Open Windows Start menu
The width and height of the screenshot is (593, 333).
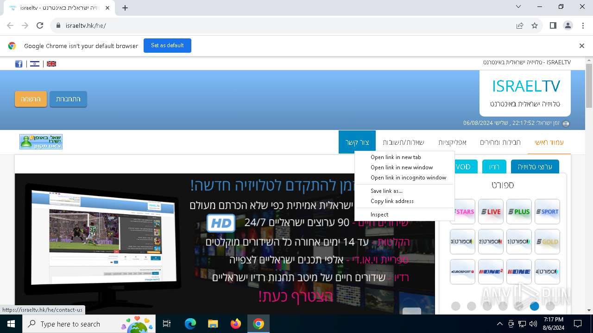point(11,324)
